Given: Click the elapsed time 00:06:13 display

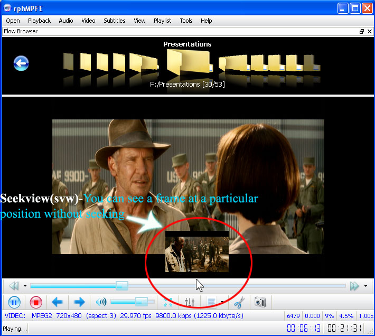Looking at the screenshot, I should pyautogui.click(x=304, y=328).
